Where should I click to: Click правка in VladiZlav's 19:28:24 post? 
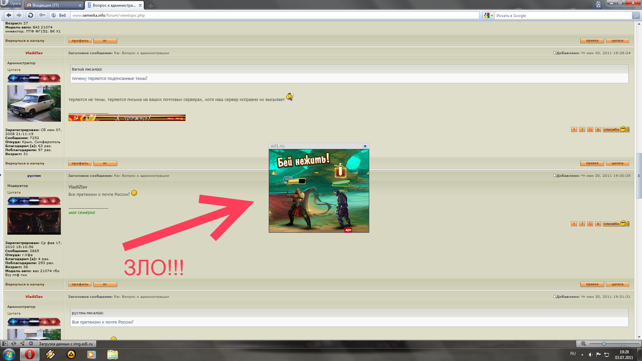(592, 163)
